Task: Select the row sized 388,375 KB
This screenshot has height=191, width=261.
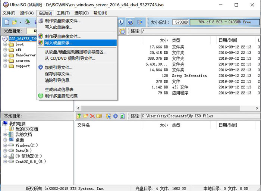Action: point(167,59)
